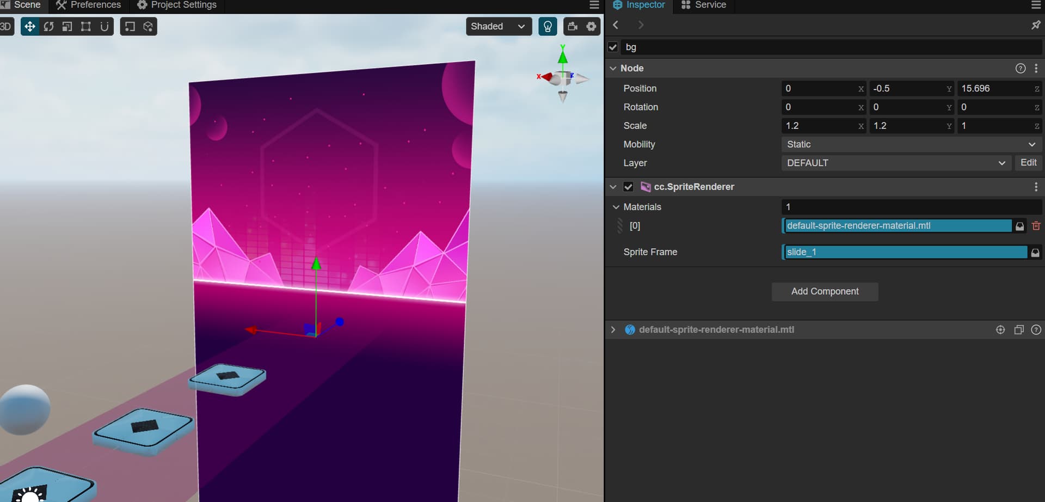Click the magnet snap tool icon
Screen dimensions: 1045x502
click(x=104, y=27)
